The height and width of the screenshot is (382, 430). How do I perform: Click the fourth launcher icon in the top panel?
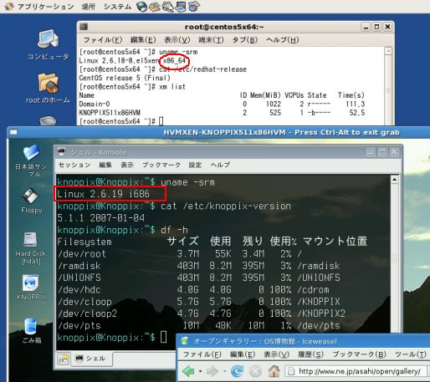(181, 7)
